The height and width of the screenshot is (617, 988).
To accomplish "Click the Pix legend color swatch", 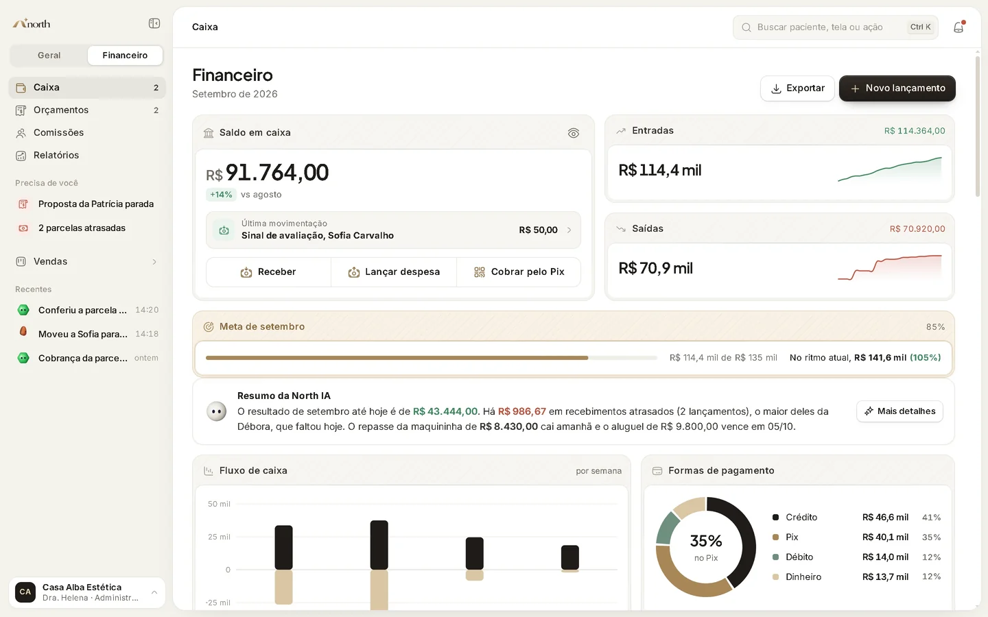I will click(775, 537).
